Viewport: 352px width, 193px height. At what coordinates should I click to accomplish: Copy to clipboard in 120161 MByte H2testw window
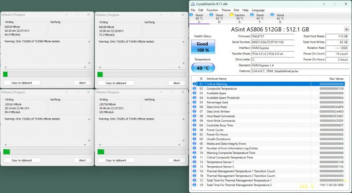(22, 160)
